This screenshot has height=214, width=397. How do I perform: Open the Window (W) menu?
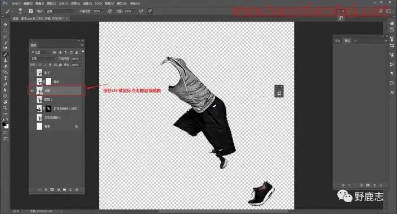[x=122, y=3]
